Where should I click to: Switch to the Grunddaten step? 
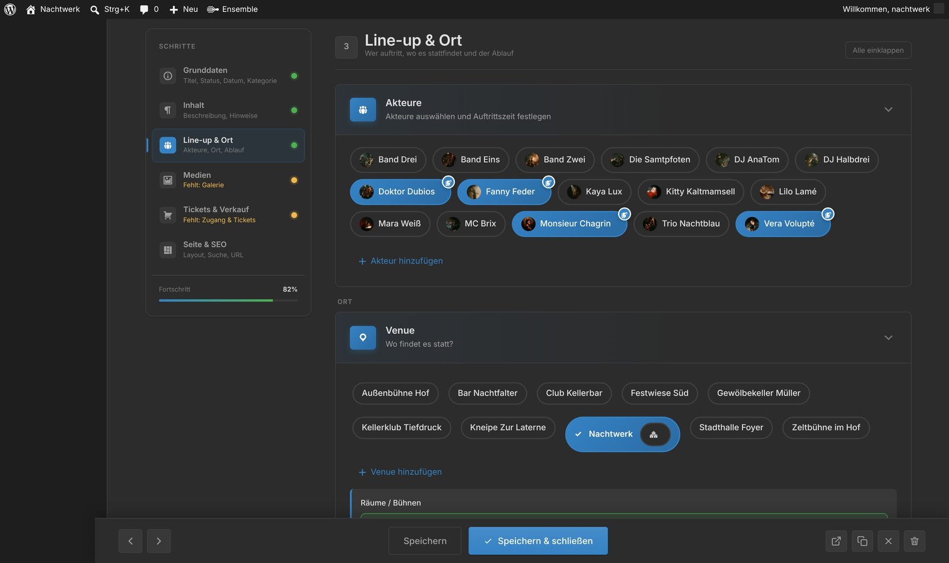pyautogui.click(x=228, y=76)
